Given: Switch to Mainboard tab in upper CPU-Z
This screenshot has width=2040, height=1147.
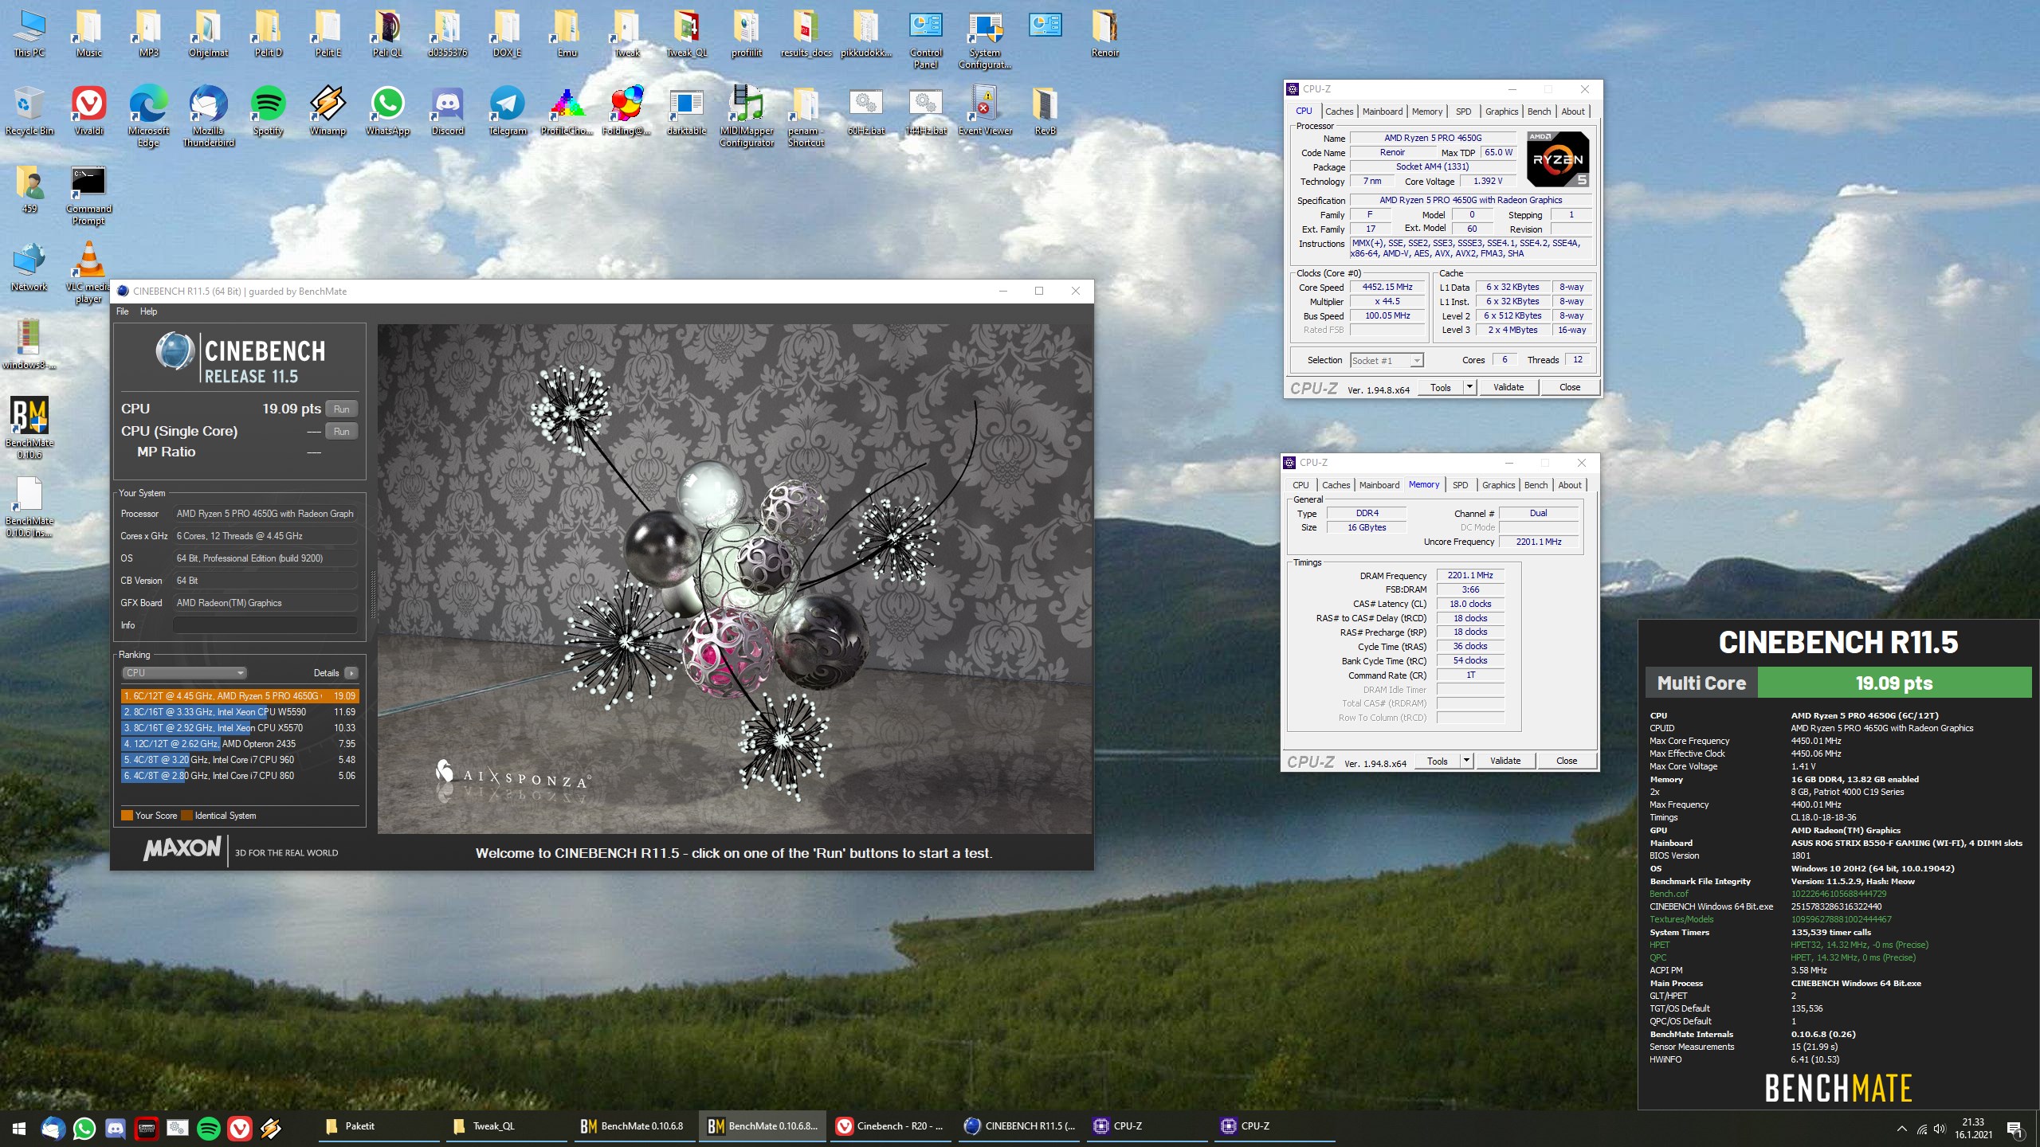Looking at the screenshot, I should point(1382,112).
